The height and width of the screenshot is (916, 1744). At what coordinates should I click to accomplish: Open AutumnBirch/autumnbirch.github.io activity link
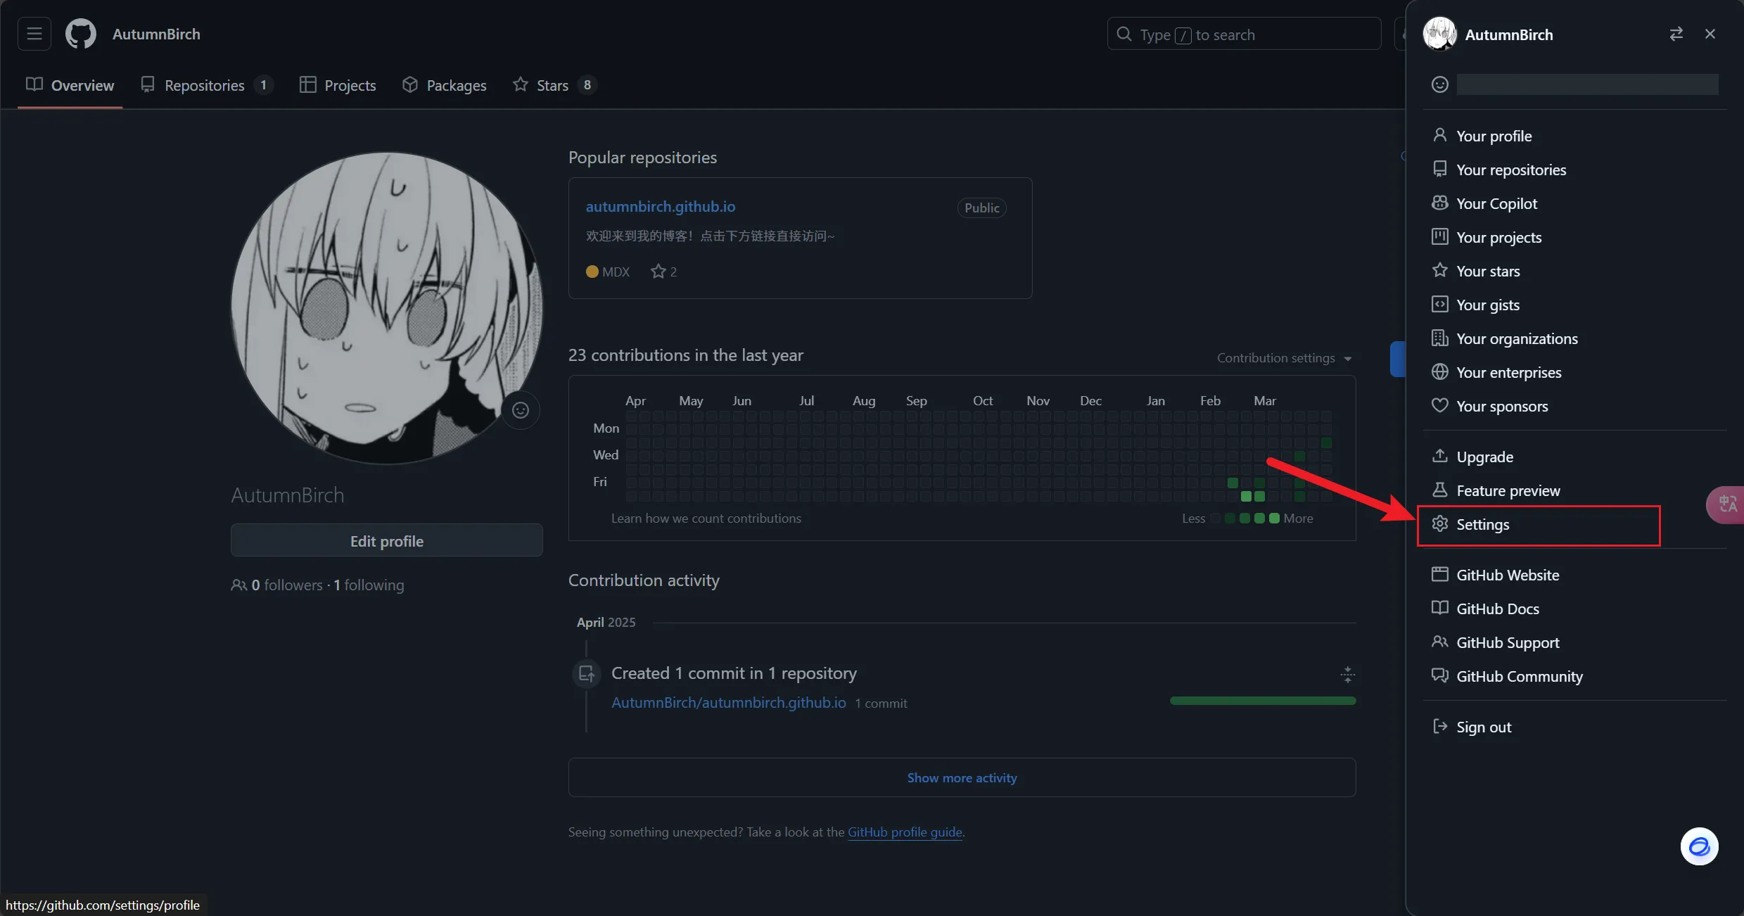(x=728, y=703)
